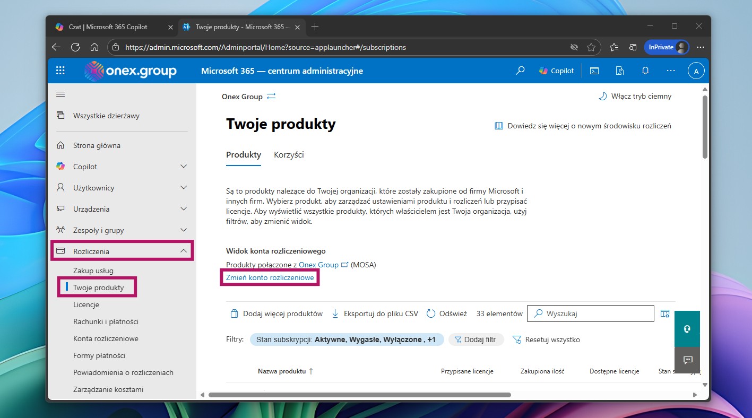Close the Czat Microsoft 365 Copilot tab
The width and height of the screenshot is (752, 418).
click(170, 27)
